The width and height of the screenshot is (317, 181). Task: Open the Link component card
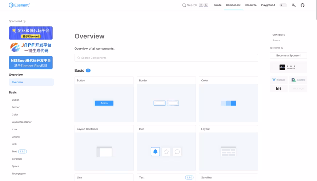(104, 177)
